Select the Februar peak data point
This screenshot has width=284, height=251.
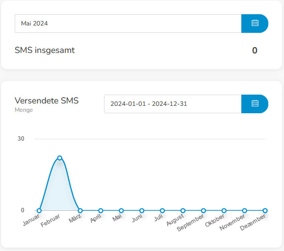pyautogui.click(x=59, y=158)
